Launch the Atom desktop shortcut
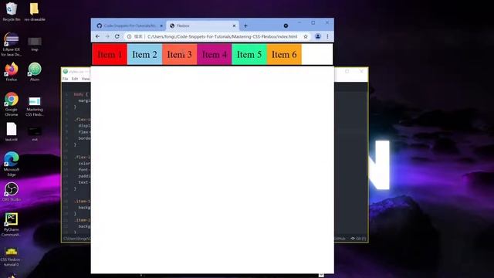The image size is (494, 278). [x=35, y=72]
